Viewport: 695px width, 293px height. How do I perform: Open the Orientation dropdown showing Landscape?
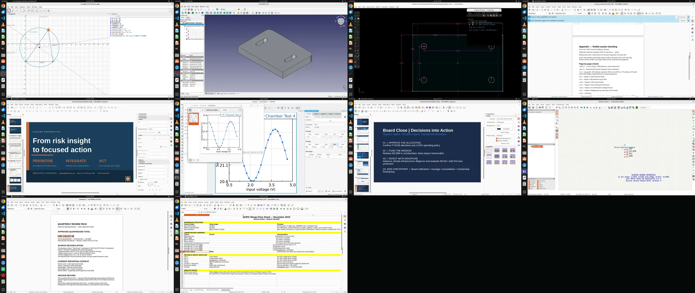click(x=505, y=122)
